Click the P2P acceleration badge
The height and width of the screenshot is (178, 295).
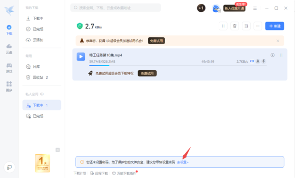pyautogui.click(x=252, y=61)
